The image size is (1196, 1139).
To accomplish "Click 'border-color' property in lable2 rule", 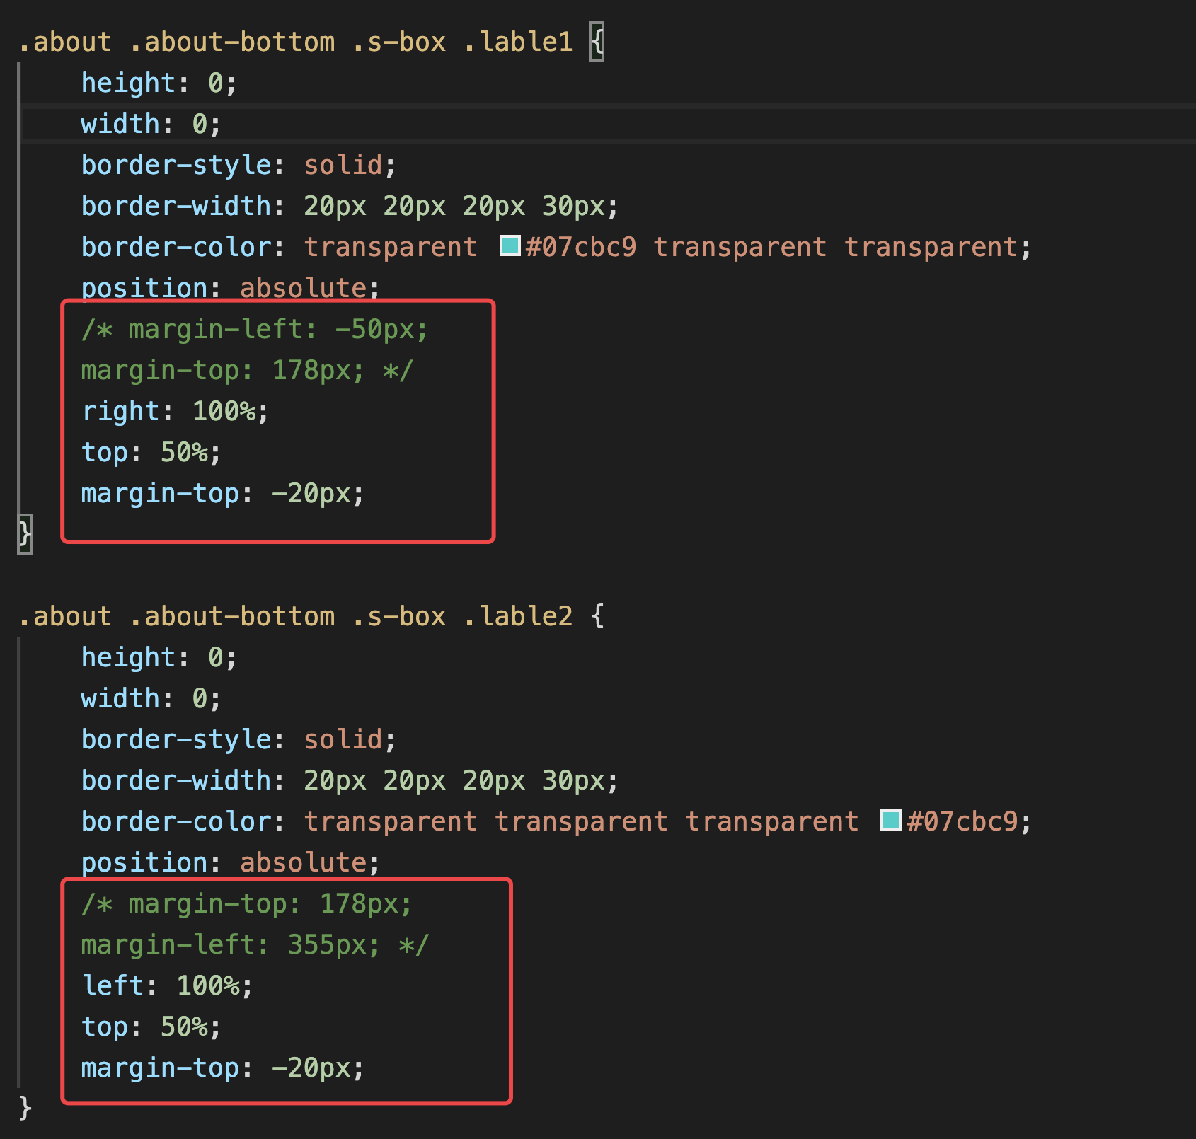I will [x=176, y=821].
